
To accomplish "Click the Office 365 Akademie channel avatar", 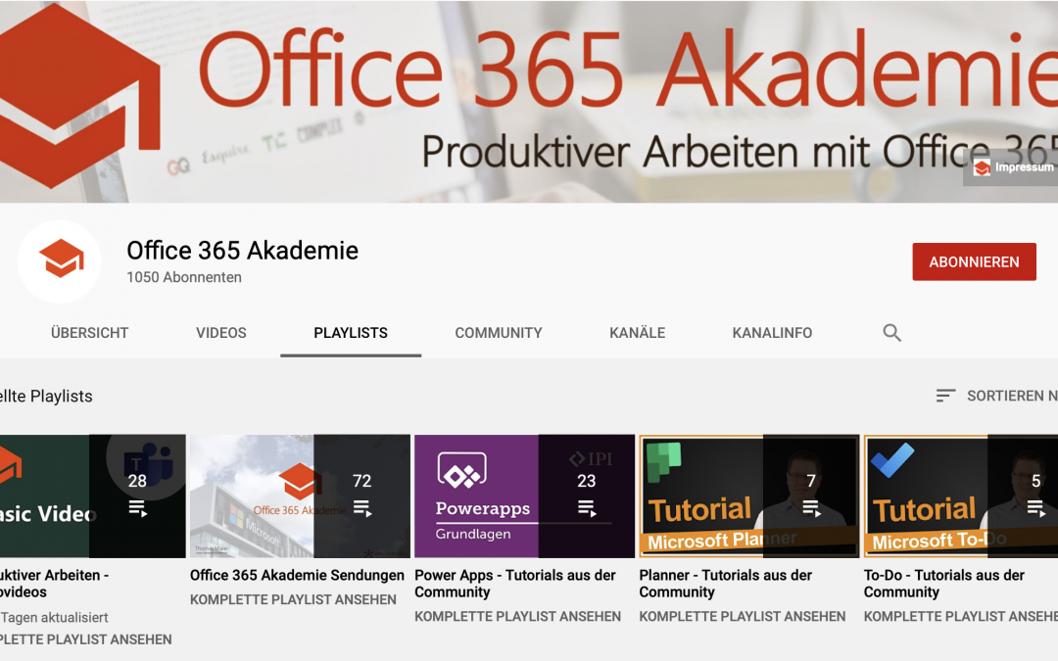I will [x=60, y=261].
